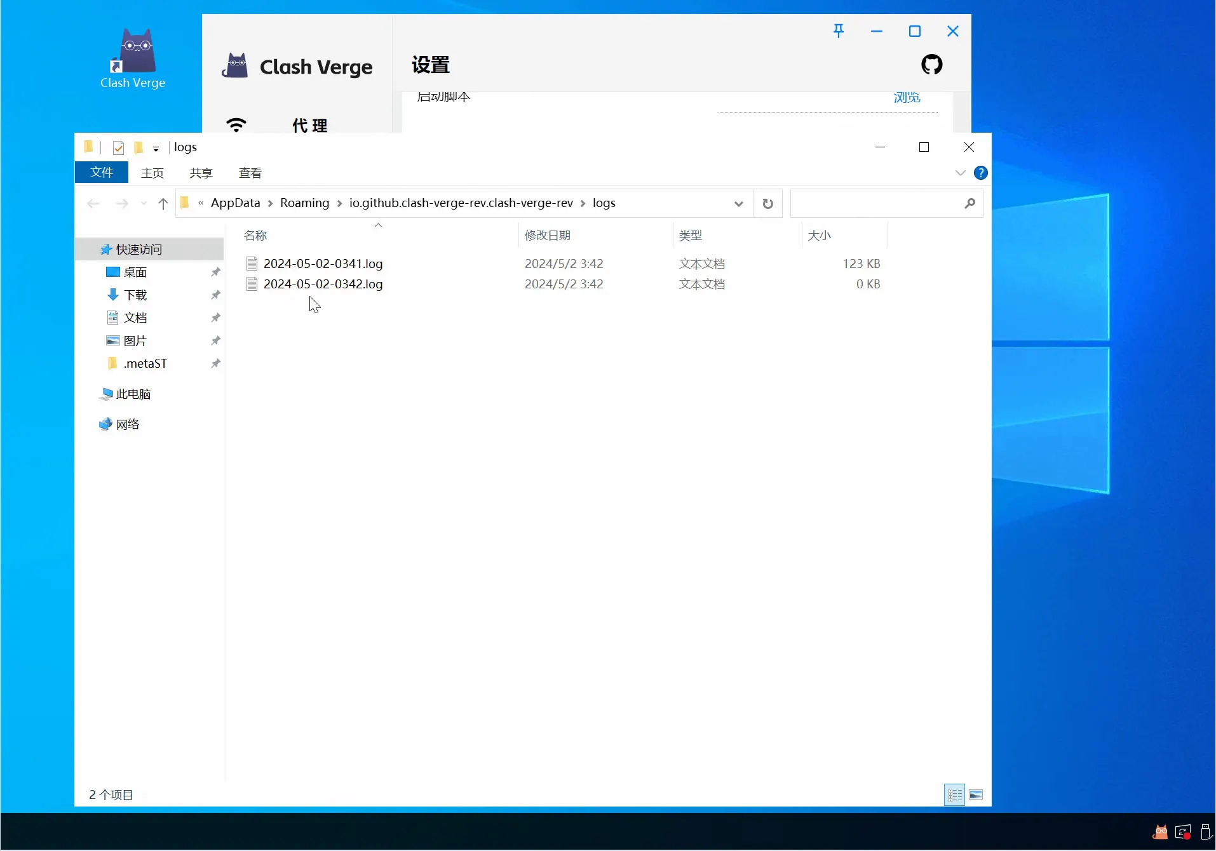Click the Clash Verge logo in sidebar

pos(234,65)
